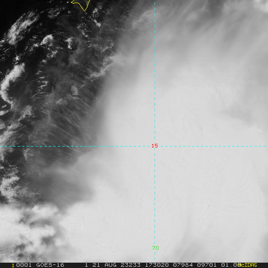Click the 173020 time stamp
This screenshot has height=268, width=268.
coord(155,265)
